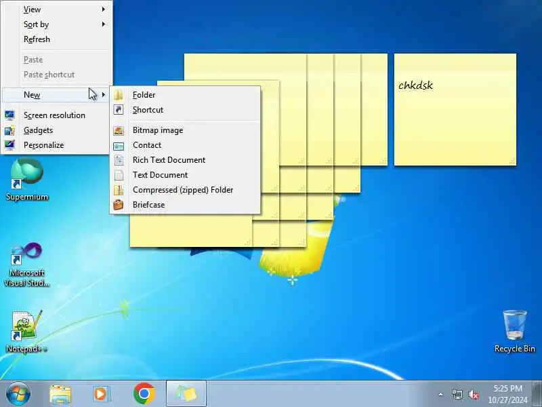The height and width of the screenshot is (407, 542).
Task: Create a new Briefcase
Action: click(x=185, y=205)
